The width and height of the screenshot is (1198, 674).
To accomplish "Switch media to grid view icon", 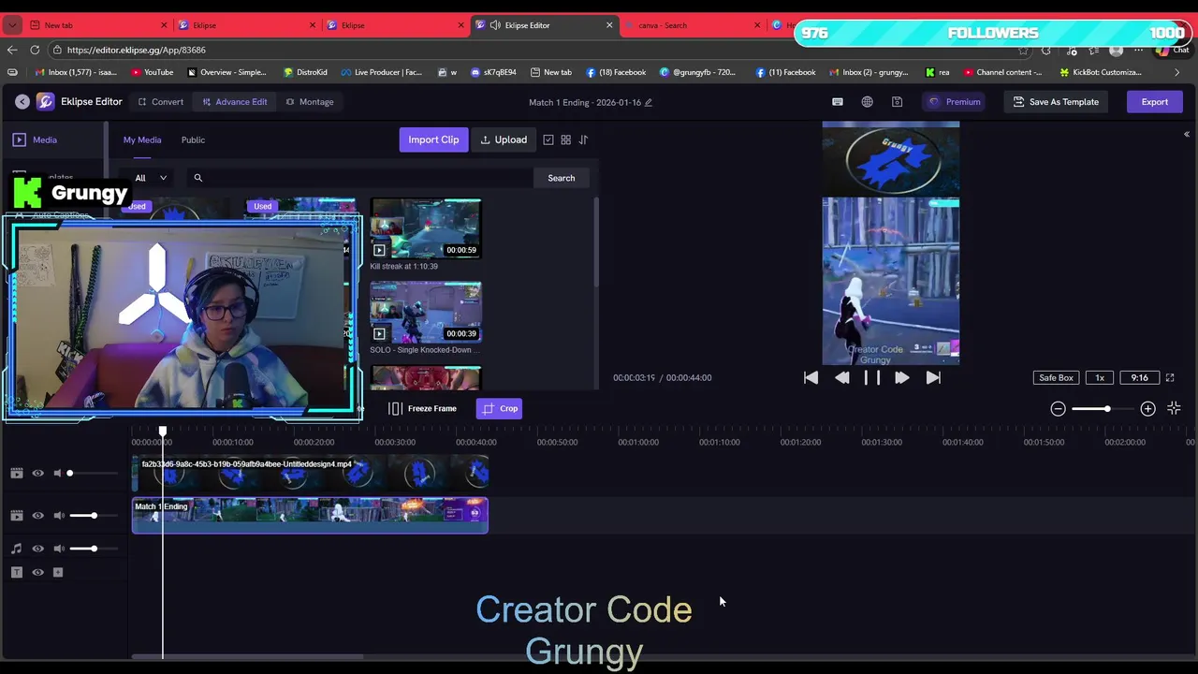I will point(565,139).
